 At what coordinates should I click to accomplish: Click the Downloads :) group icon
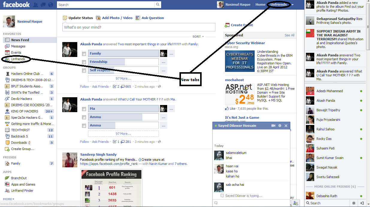pyautogui.click(x=7, y=143)
